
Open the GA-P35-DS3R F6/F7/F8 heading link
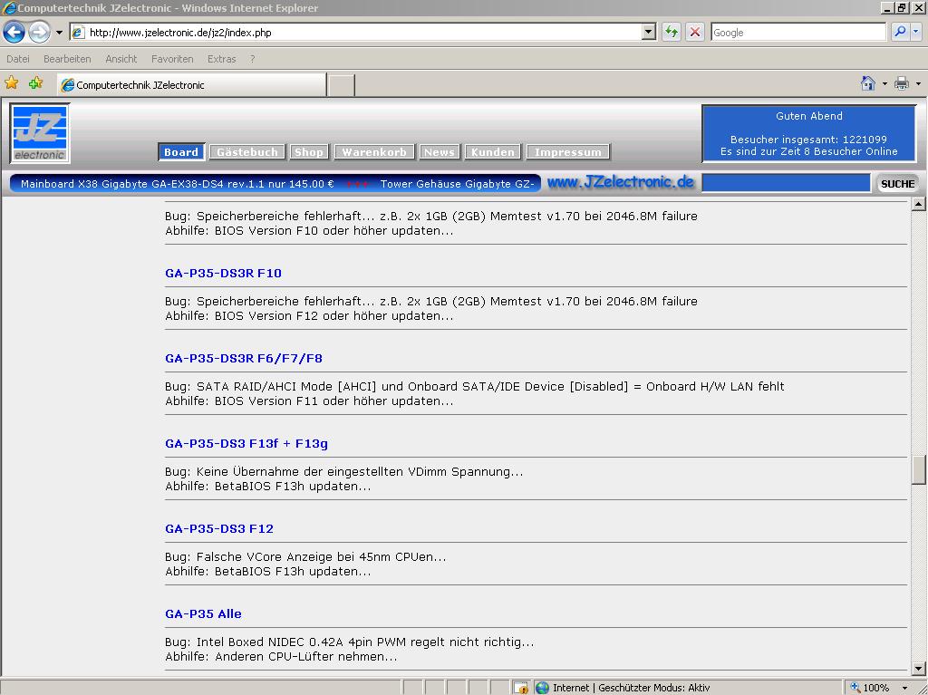point(244,359)
